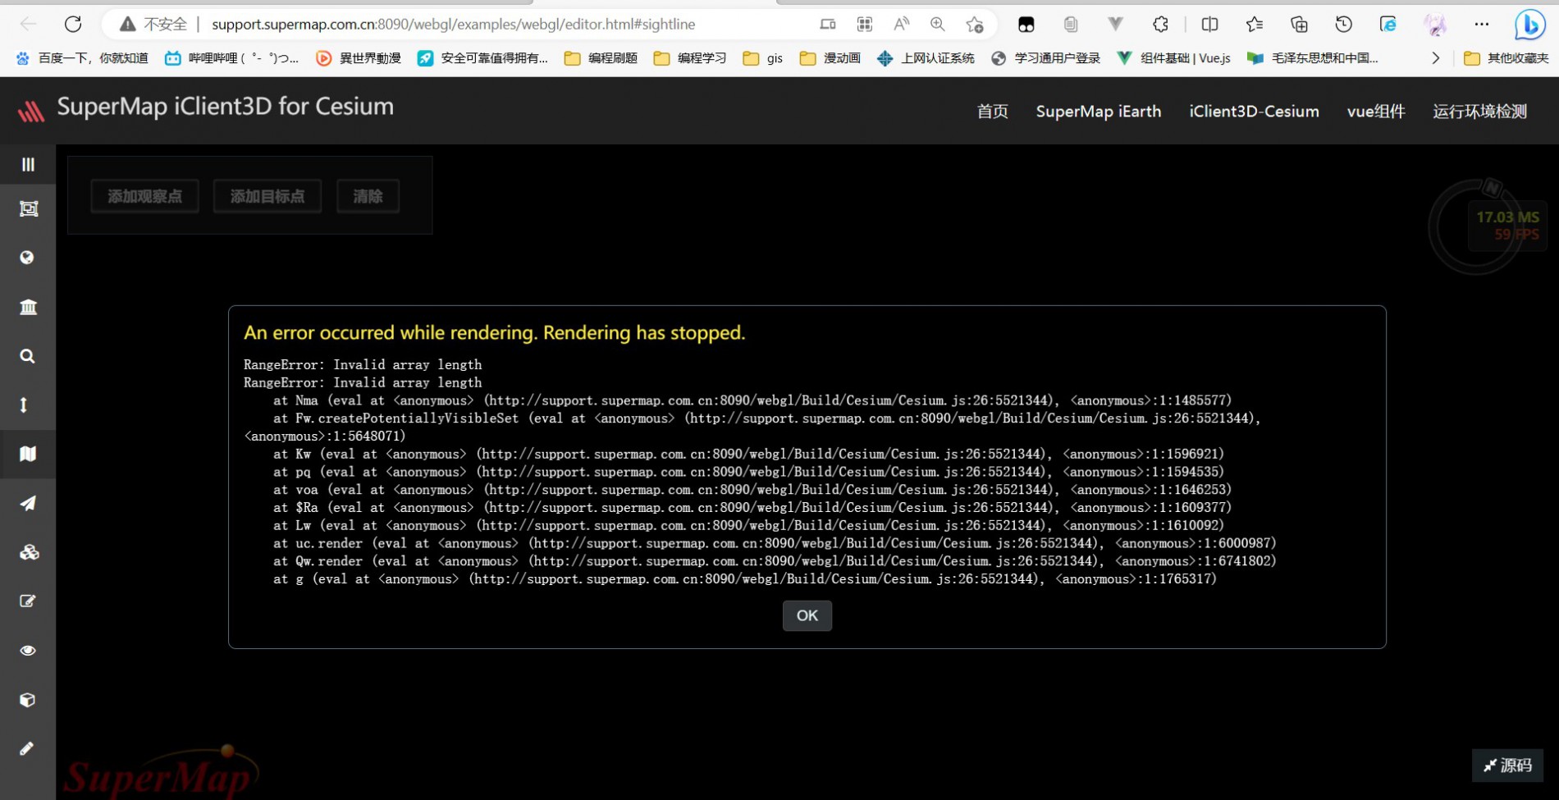The height and width of the screenshot is (800, 1559).
Task: Open the 编程刷题 bookmark folder
Action: [x=601, y=58]
